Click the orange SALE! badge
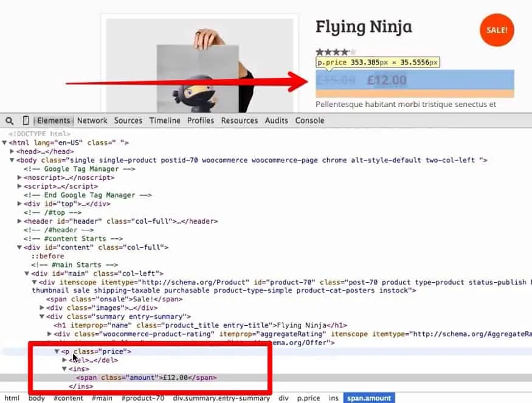Image resolution: width=532 pixels, height=403 pixels. (496, 30)
